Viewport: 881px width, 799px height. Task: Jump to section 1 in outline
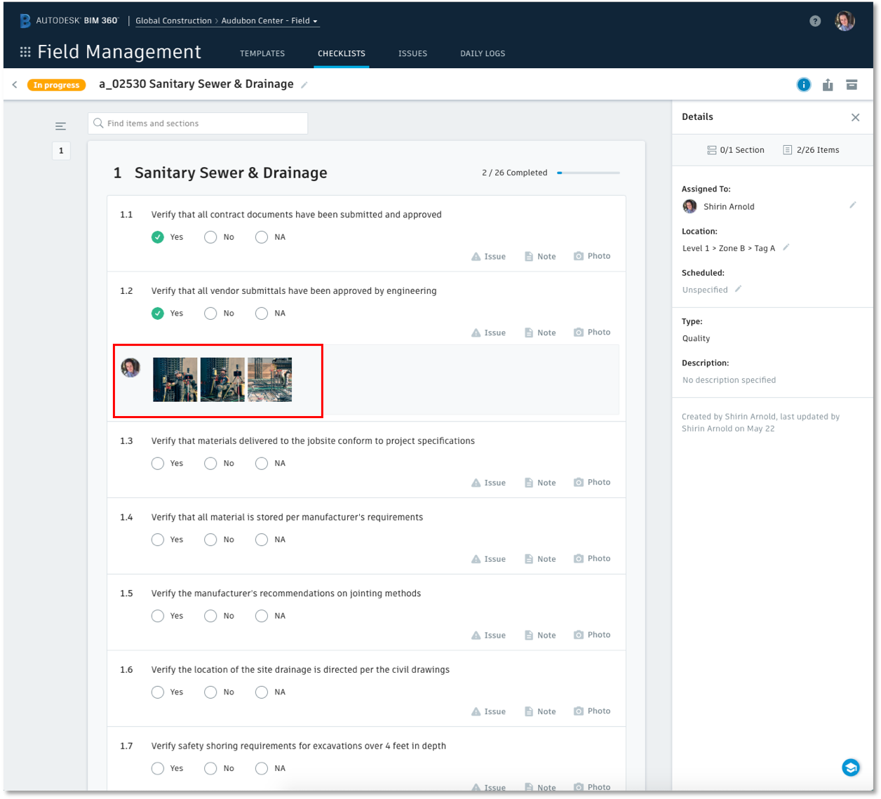click(61, 151)
